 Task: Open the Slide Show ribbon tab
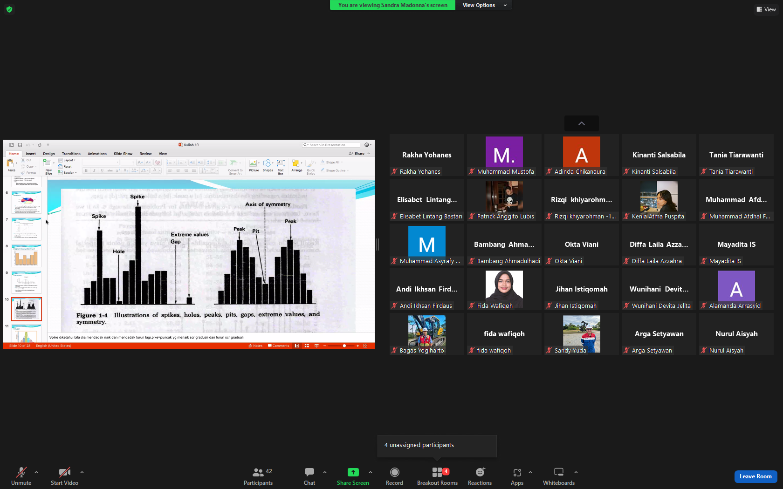(x=123, y=154)
